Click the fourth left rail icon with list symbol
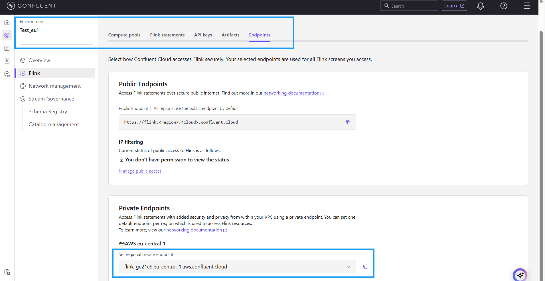The image size is (545, 281). click(x=7, y=61)
